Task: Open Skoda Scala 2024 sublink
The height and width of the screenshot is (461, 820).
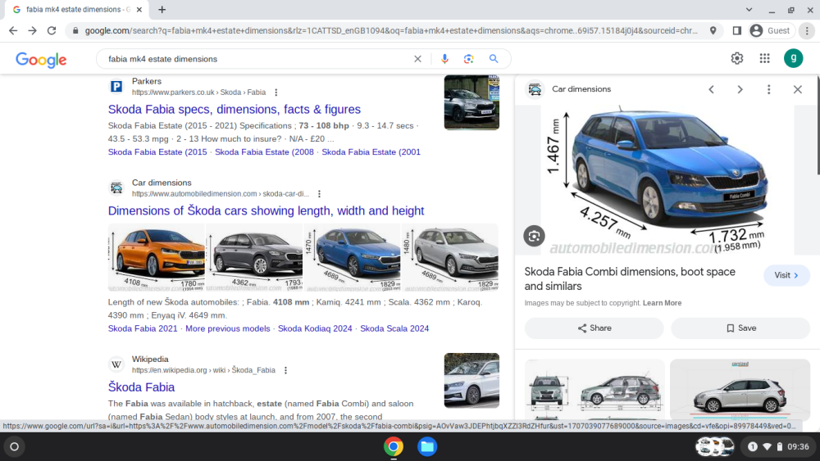Action: click(x=394, y=328)
